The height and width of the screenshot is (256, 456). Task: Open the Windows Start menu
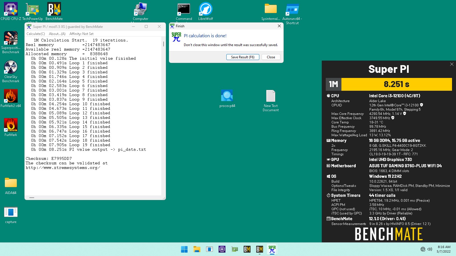[184, 249]
